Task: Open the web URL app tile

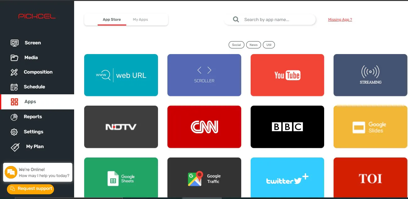Action: tap(121, 75)
